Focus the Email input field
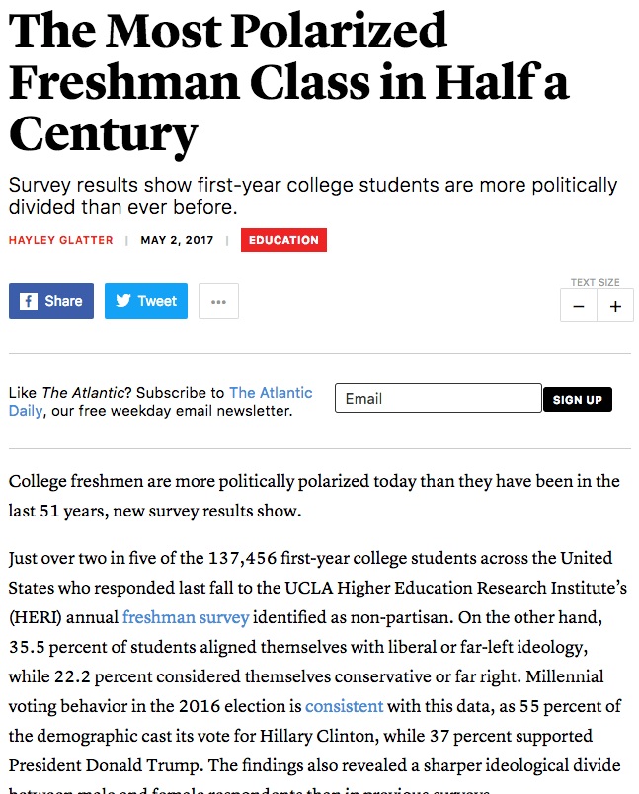639x794 pixels. tap(439, 398)
